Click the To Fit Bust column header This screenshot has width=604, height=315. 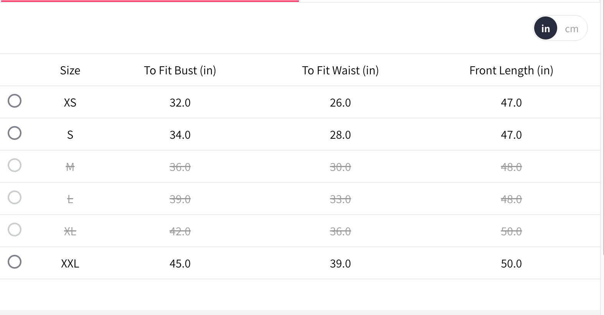click(180, 71)
